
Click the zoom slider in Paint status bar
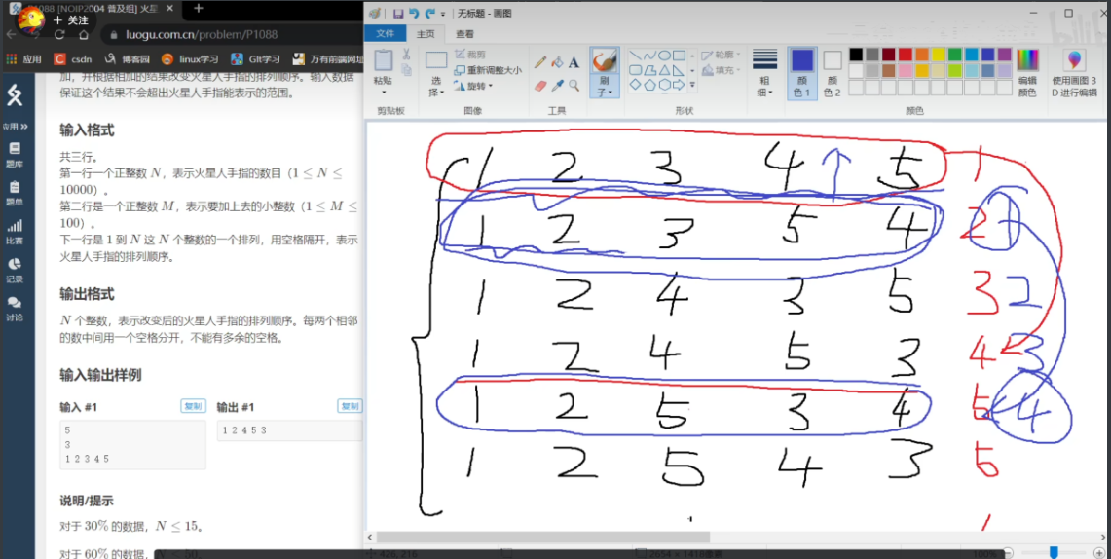1054,552
